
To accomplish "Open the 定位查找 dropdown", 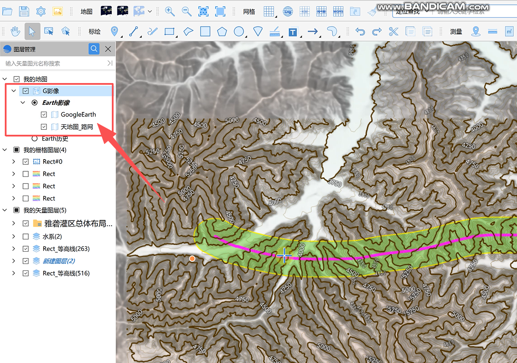I will point(427,12).
